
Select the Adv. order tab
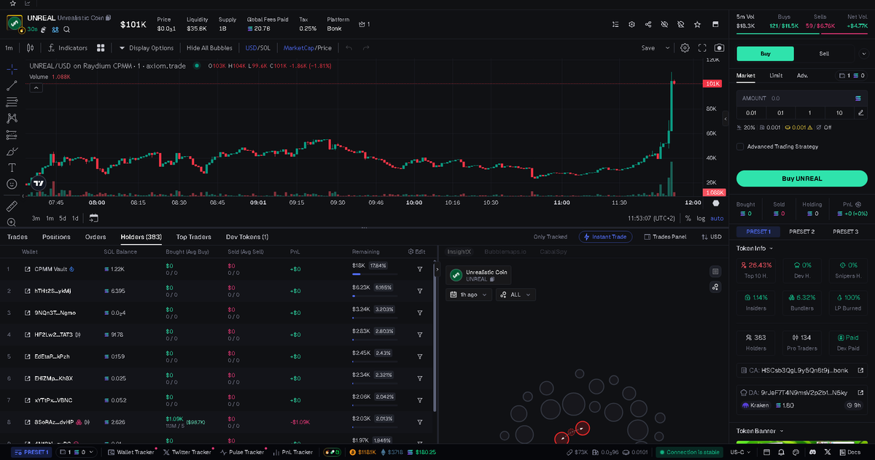pos(802,75)
